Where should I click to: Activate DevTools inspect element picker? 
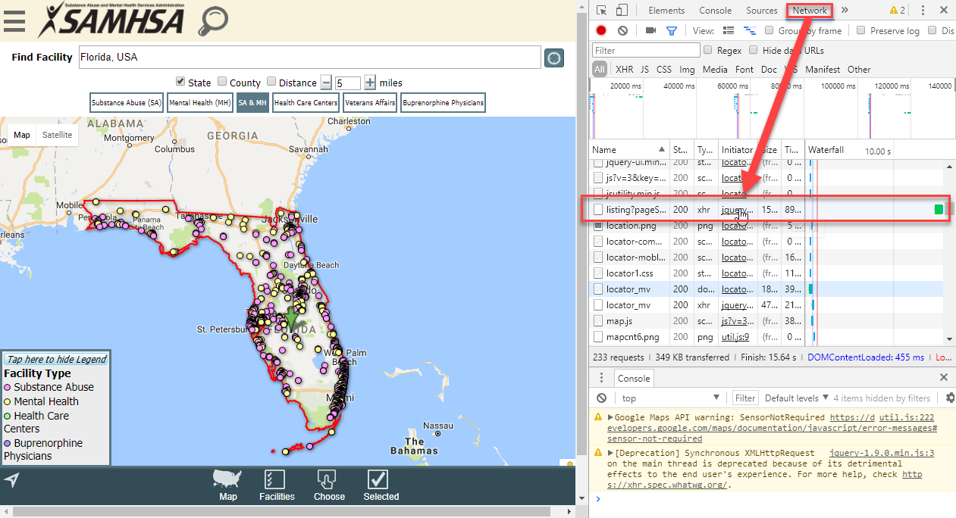[601, 11]
